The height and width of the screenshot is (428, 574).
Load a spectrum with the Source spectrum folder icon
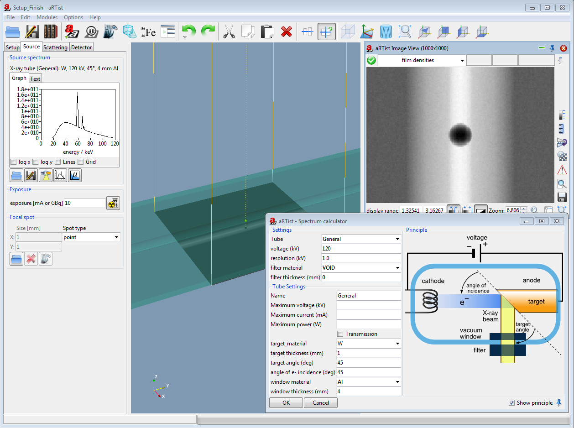point(16,175)
